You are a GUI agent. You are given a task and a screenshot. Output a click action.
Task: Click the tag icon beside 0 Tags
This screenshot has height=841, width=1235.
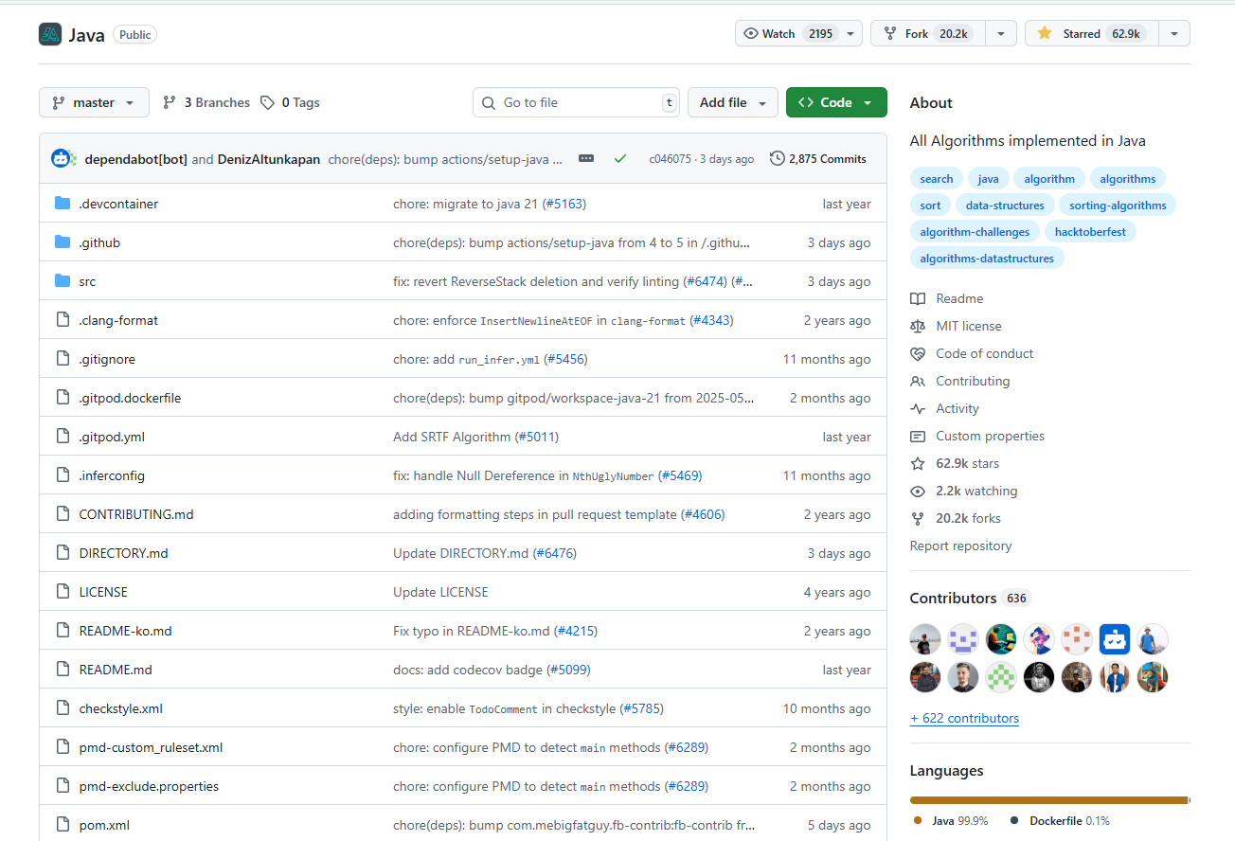click(x=268, y=102)
